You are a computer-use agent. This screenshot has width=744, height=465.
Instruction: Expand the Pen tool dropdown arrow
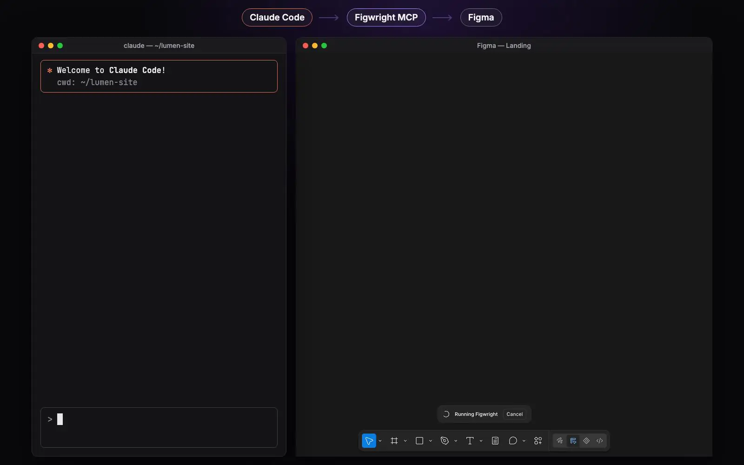pos(456,441)
